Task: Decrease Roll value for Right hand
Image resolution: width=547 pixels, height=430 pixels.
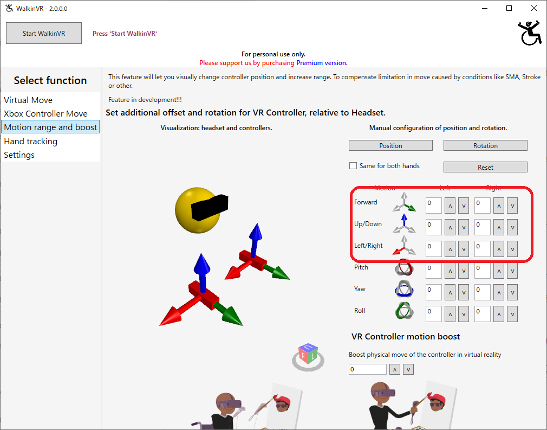Action: [x=512, y=314]
